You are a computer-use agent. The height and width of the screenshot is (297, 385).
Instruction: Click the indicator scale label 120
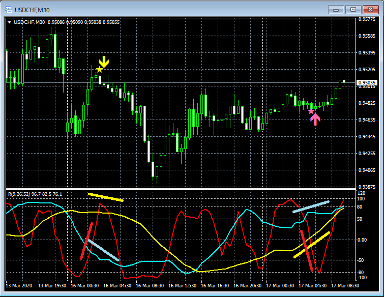coord(362,193)
